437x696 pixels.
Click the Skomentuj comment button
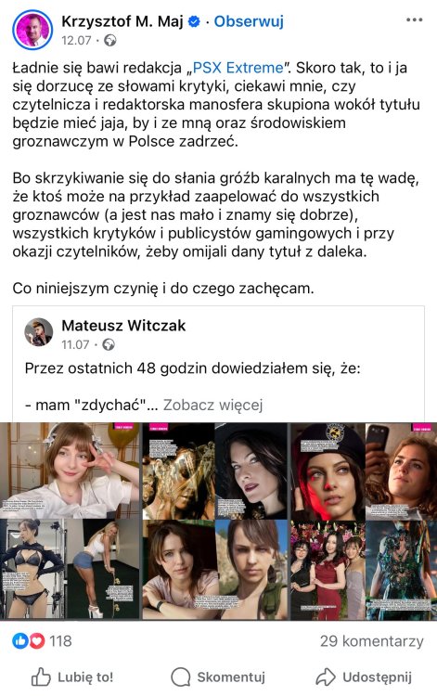218,677
